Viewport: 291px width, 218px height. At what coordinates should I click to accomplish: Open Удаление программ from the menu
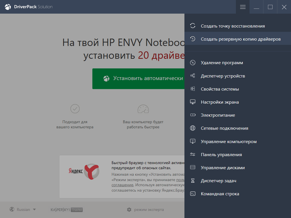[x=238, y=63]
